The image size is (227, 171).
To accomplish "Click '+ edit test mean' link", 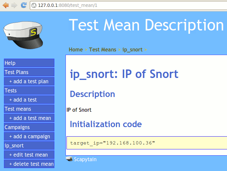I will click(x=28, y=155).
